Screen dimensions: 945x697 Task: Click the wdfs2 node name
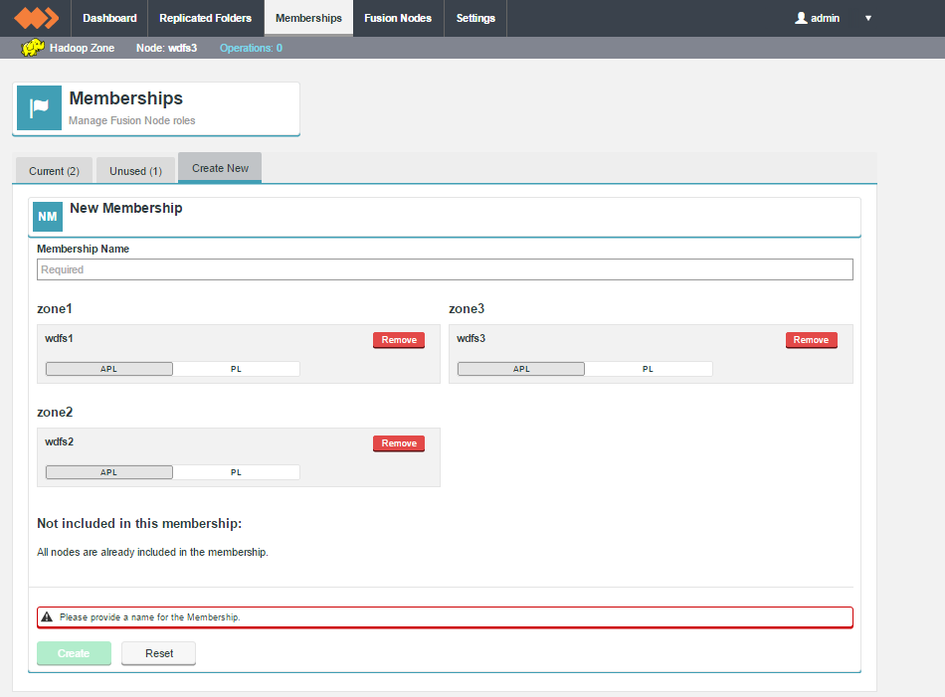pos(59,441)
